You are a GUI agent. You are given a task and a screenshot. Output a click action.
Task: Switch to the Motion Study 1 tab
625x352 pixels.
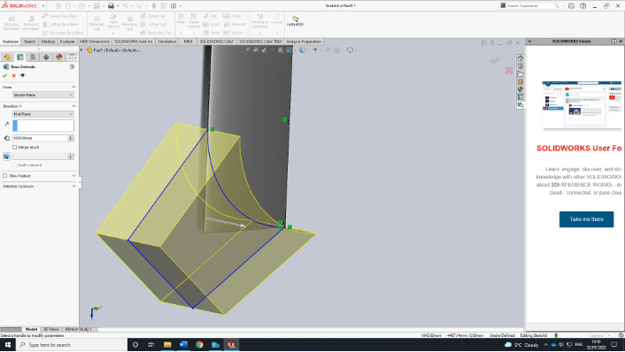pos(78,329)
